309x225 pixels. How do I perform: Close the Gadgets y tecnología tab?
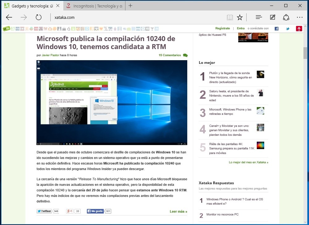[58, 6]
